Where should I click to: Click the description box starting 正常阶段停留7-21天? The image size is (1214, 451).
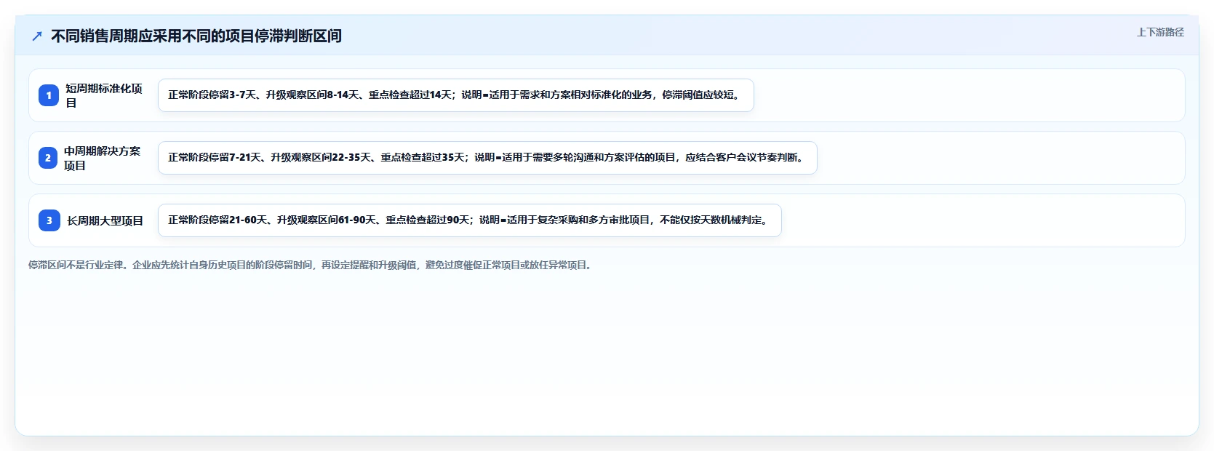coord(487,158)
